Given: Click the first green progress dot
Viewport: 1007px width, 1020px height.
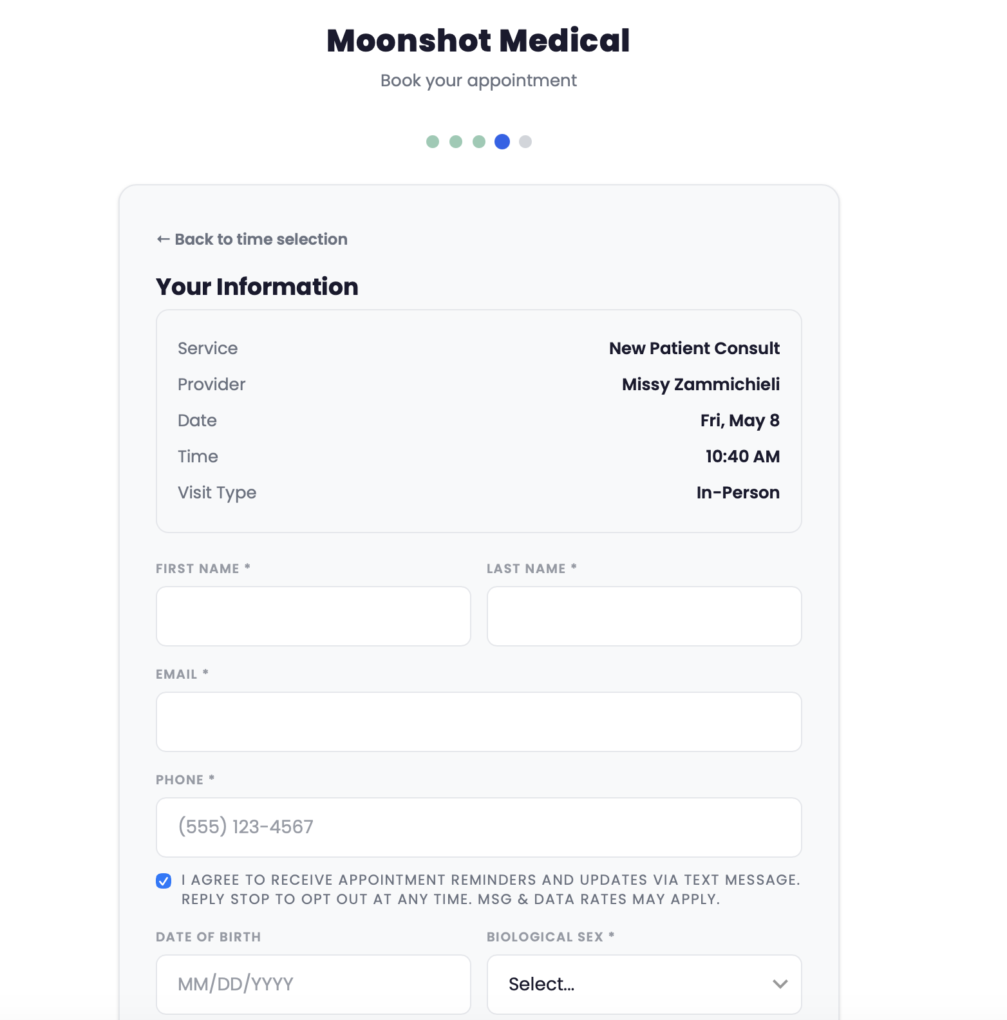Looking at the screenshot, I should [433, 140].
